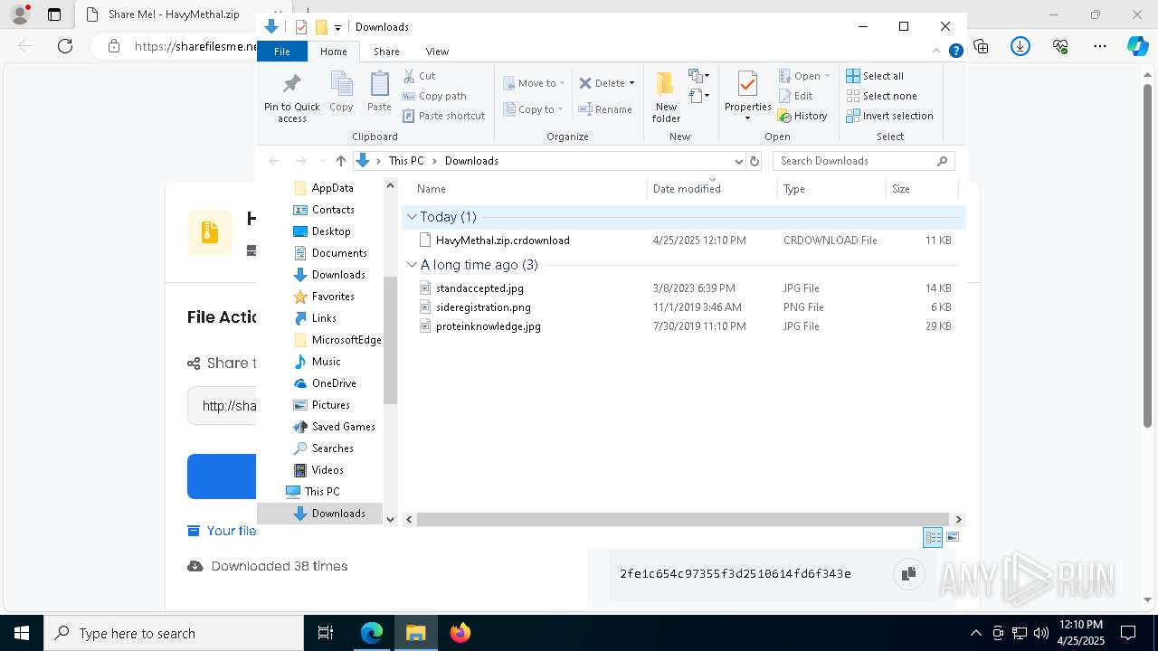Sort by the Size column header

[922, 189]
